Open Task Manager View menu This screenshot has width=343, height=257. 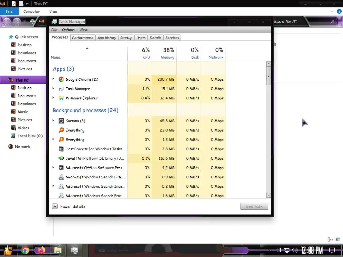point(83,30)
